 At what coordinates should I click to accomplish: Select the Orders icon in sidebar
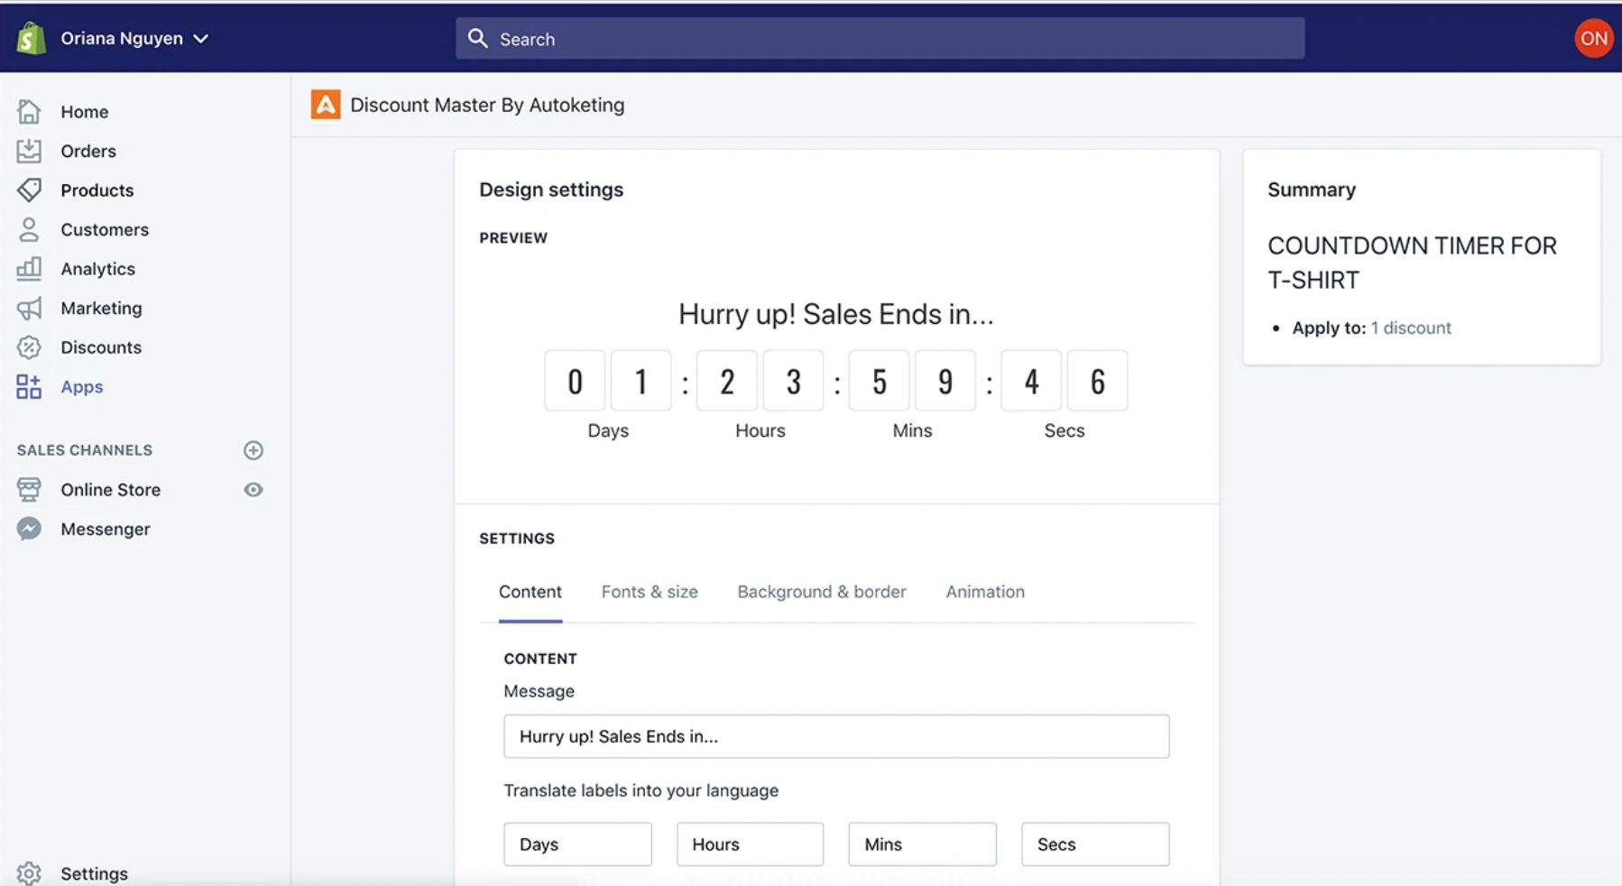point(30,151)
